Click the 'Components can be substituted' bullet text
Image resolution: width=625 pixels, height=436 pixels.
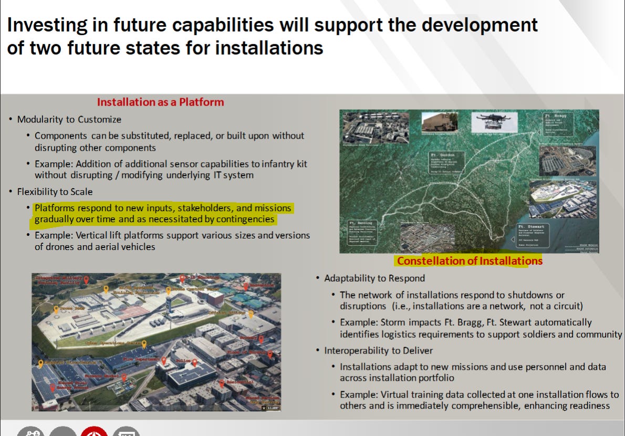pyautogui.click(x=170, y=141)
